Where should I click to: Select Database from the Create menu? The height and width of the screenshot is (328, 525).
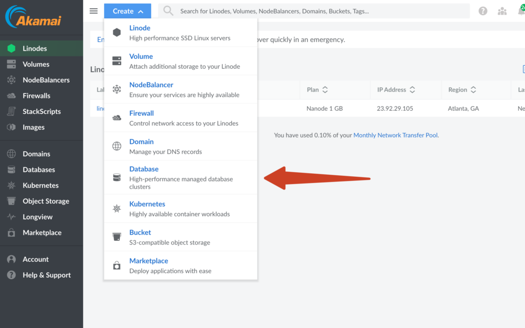(x=144, y=169)
